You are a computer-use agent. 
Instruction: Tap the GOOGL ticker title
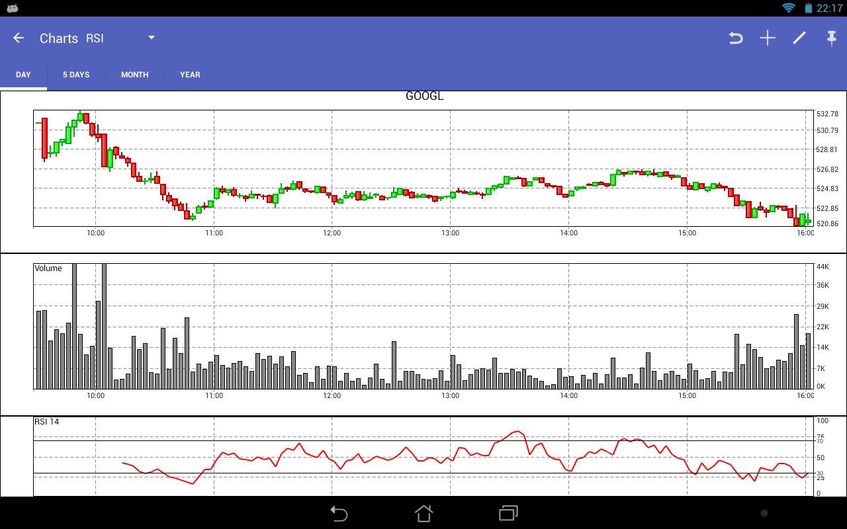point(424,96)
